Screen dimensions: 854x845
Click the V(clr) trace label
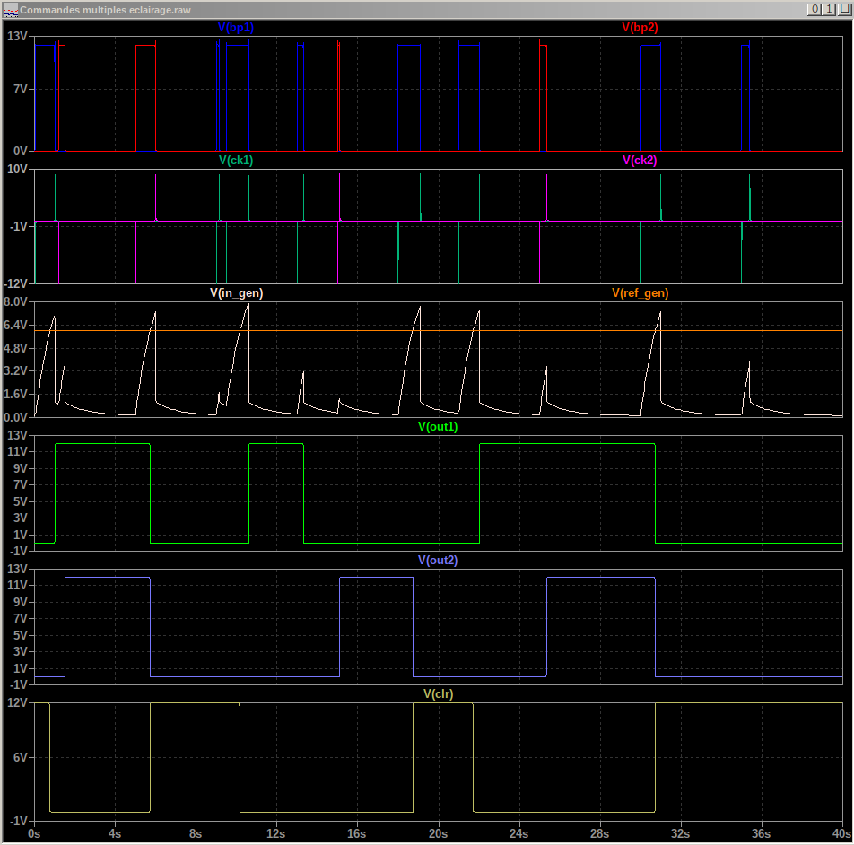438,694
